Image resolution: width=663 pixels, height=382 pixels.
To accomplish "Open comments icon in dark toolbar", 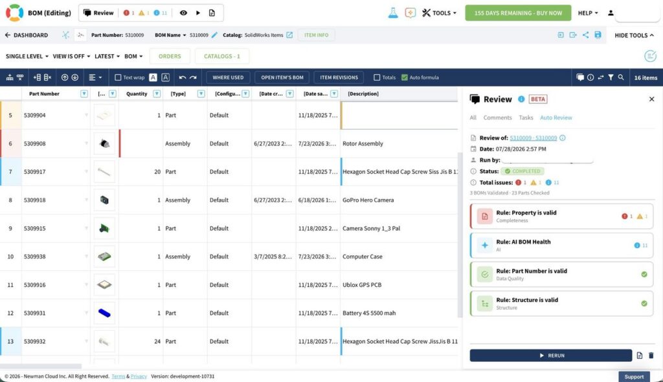I will click(580, 78).
